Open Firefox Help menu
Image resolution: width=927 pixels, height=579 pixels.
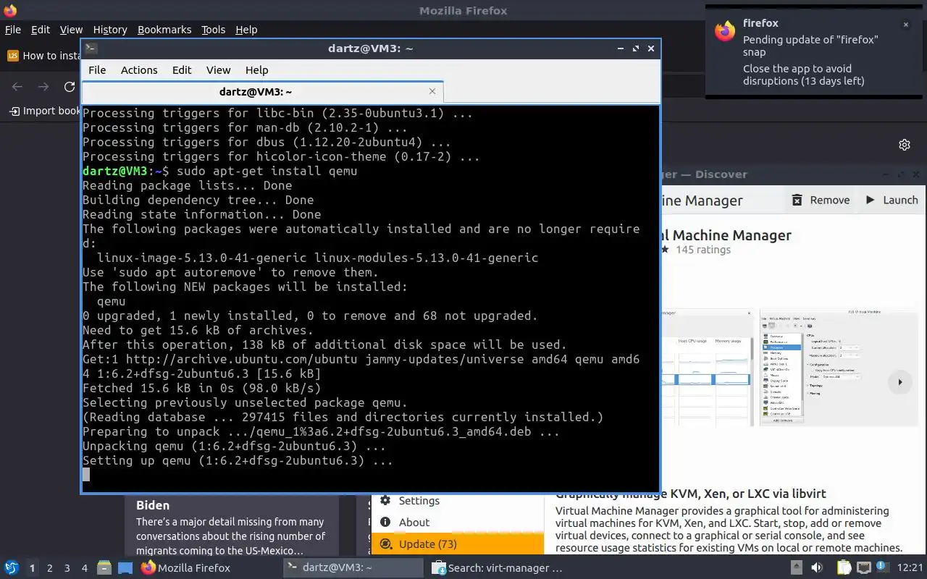tap(246, 30)
